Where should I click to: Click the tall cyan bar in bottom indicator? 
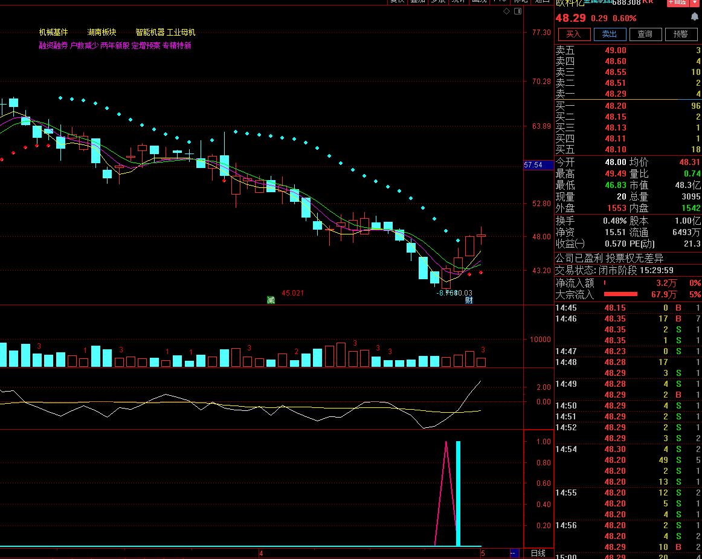458,493
